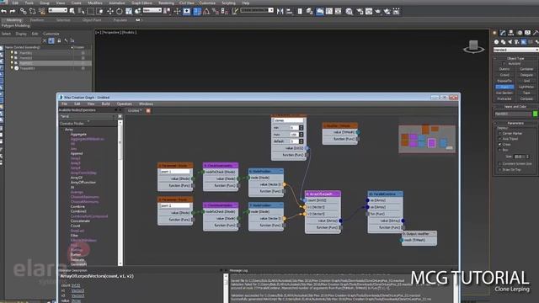Uncheck the Cross display checkbox
The image size is (539, 303).
tap(499, 144)
